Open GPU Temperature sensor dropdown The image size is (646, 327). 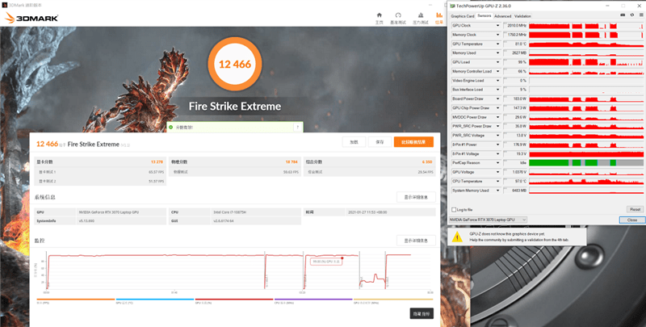[497, 44]
